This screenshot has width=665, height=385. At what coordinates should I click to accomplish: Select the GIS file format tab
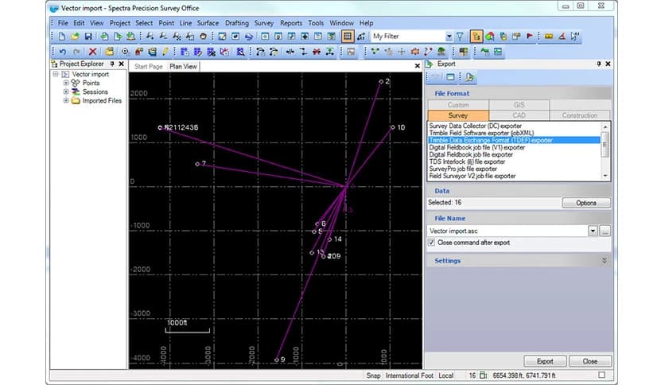pos(519,105)
